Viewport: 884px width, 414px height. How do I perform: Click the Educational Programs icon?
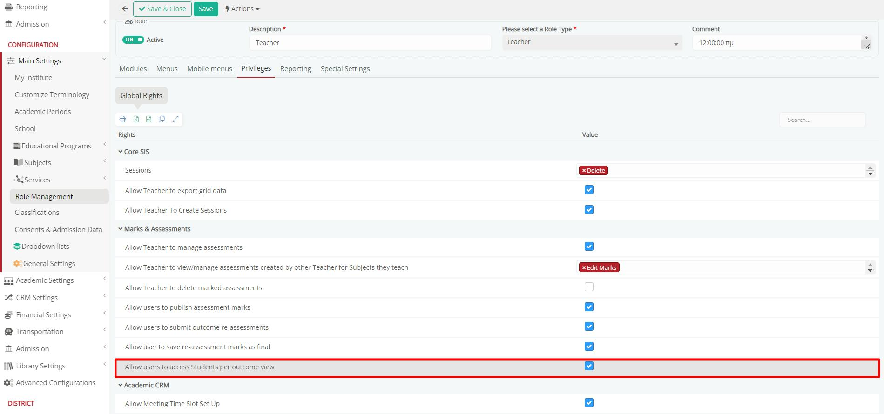pyautogui.click(x=17, y=146)
